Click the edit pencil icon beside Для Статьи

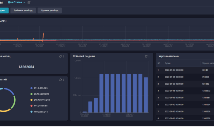click(x=29, y=3)
